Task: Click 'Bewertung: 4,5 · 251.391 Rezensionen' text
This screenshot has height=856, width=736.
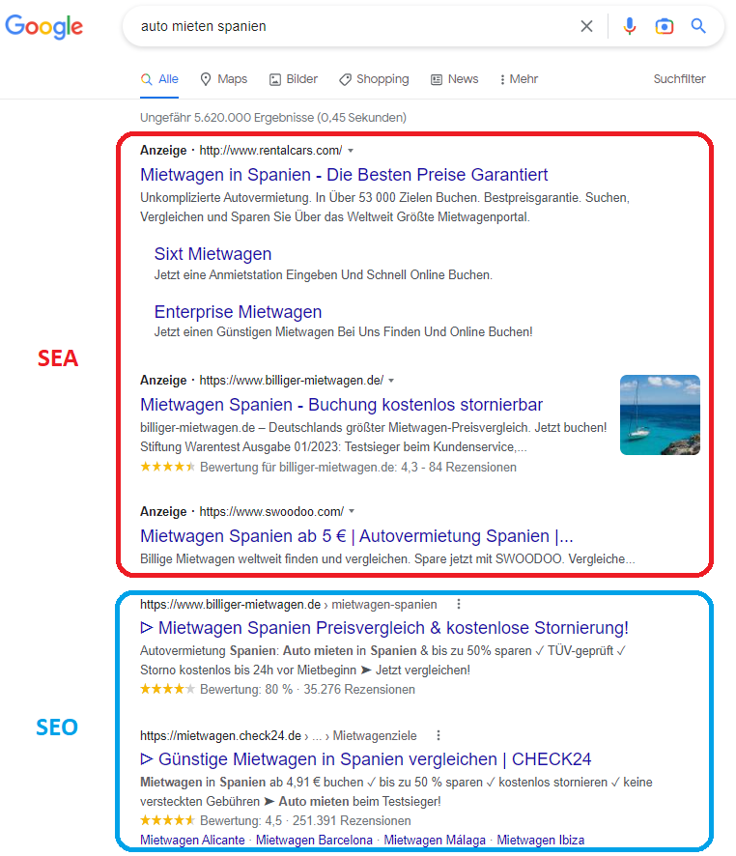Action: coord(305,821)
